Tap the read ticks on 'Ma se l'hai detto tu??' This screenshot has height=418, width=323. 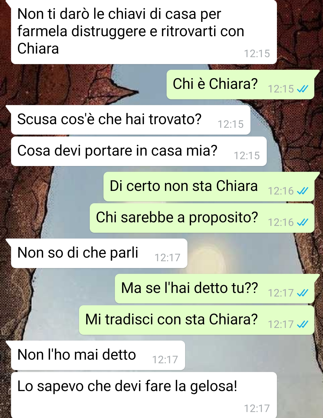[303, 293]
